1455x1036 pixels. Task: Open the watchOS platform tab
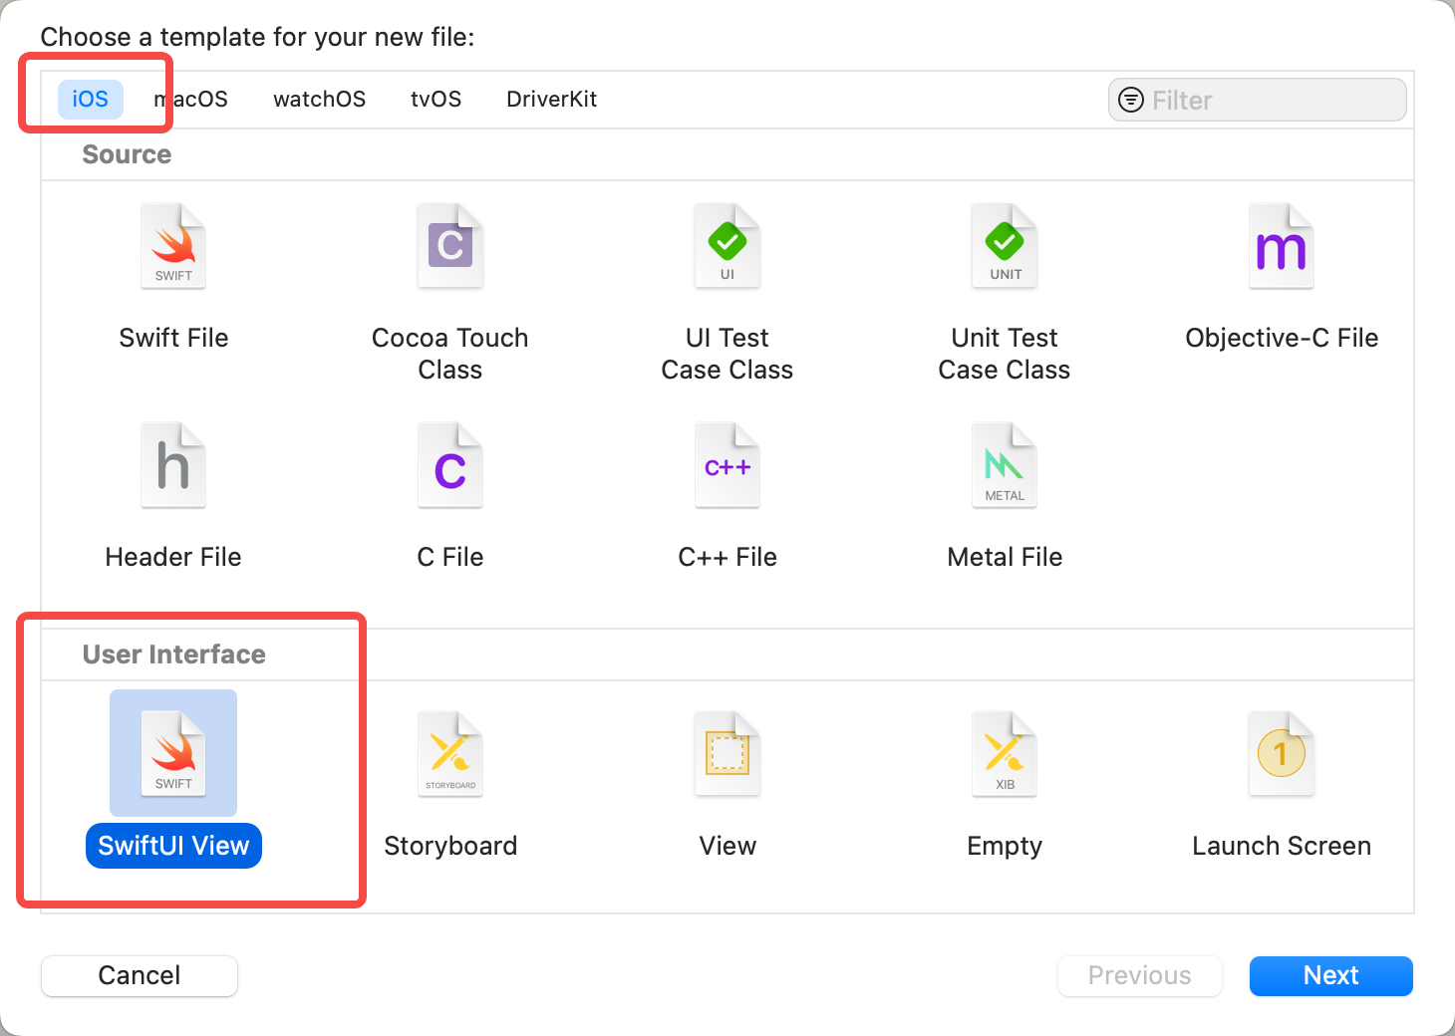point(320,100)
